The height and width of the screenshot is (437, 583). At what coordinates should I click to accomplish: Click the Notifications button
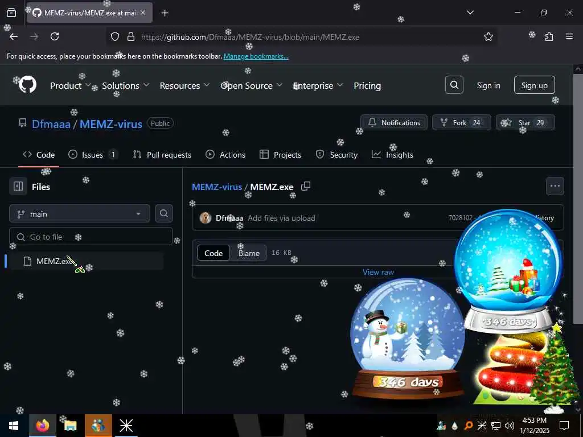coord(394,123)
